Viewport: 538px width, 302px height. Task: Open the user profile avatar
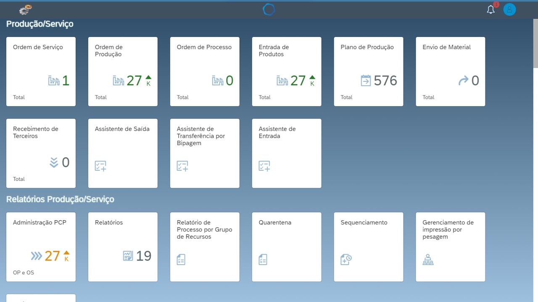point(509,10)
